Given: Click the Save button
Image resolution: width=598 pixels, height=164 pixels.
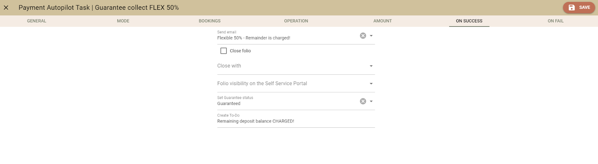Looking at the screenshot, I should (579, 7).
